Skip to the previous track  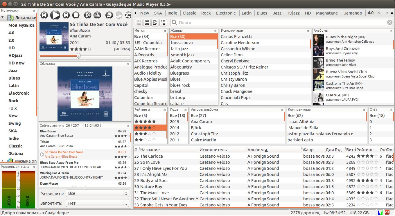tap(44, 15)
